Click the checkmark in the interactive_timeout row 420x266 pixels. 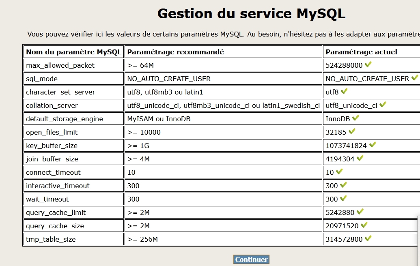coord(343,185)
